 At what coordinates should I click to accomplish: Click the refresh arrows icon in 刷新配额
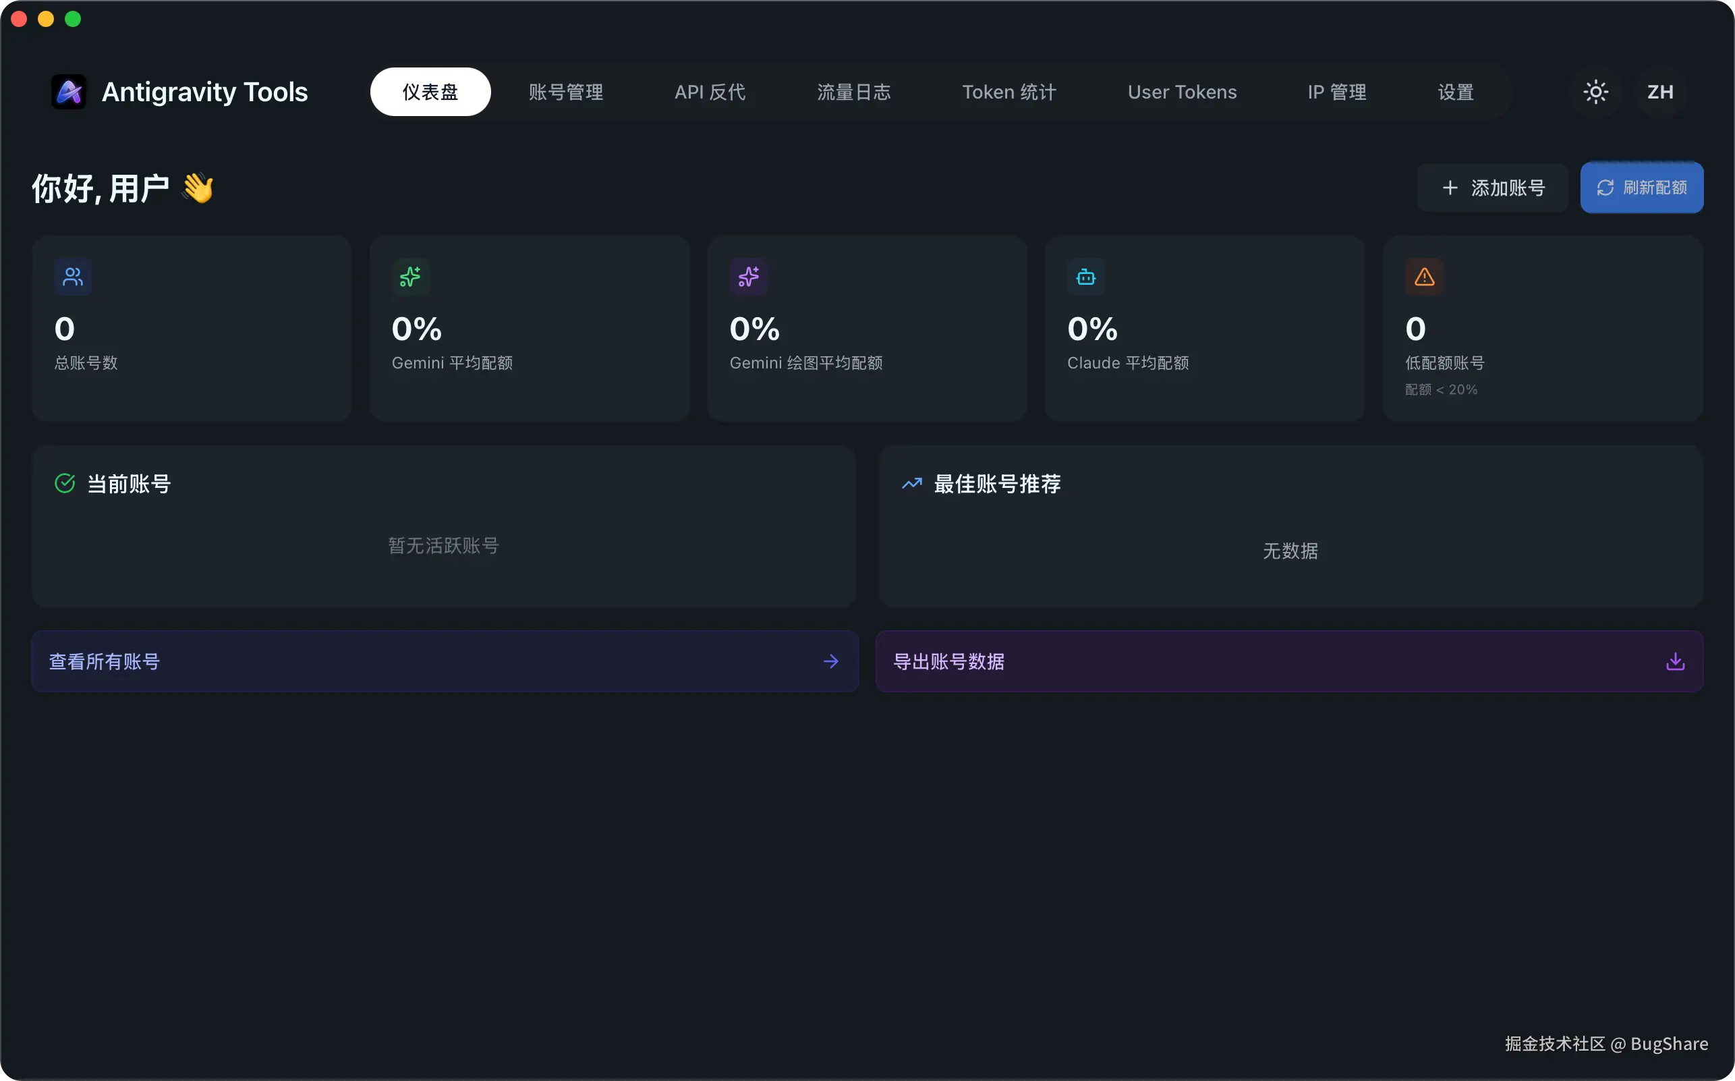point(1604,188)
